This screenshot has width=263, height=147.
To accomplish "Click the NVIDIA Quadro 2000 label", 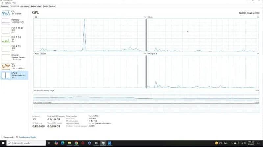I will pyautogui.click(x=249, y=13).
